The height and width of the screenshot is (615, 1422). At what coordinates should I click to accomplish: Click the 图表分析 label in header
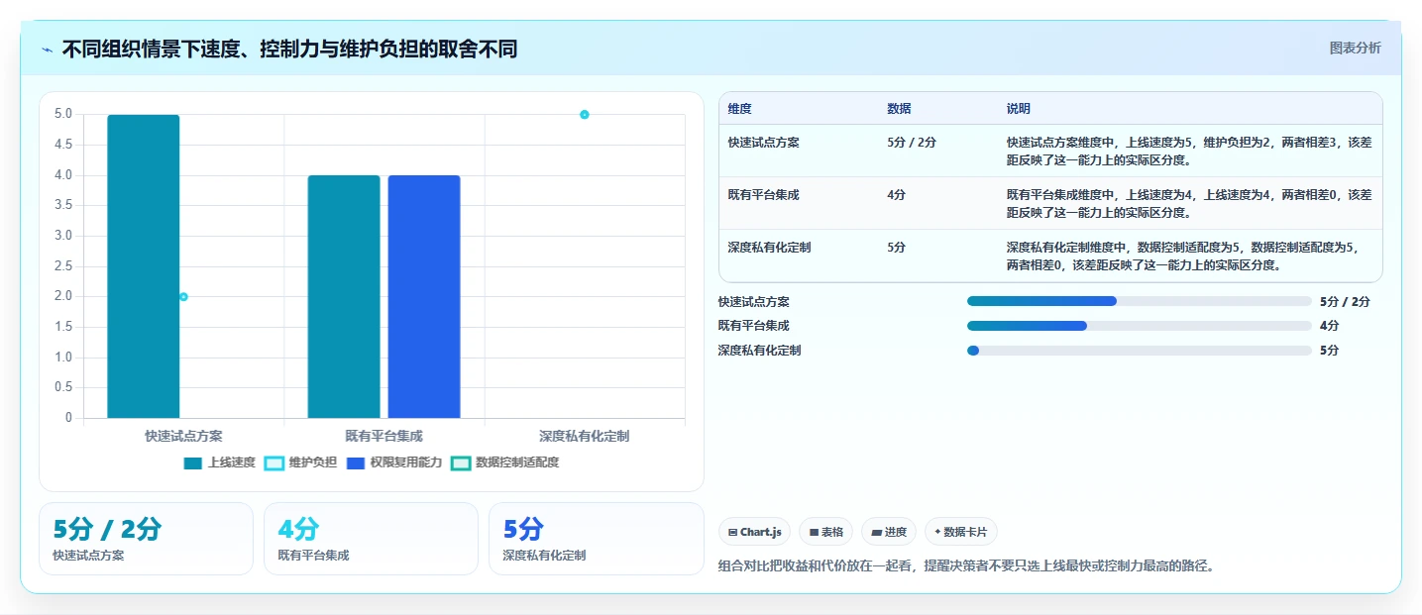pyautogui.click(x=1355, y=49)
